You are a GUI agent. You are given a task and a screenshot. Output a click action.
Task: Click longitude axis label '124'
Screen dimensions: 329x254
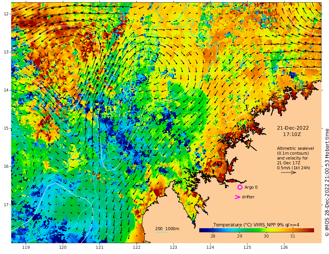click(x=210, y=247)
